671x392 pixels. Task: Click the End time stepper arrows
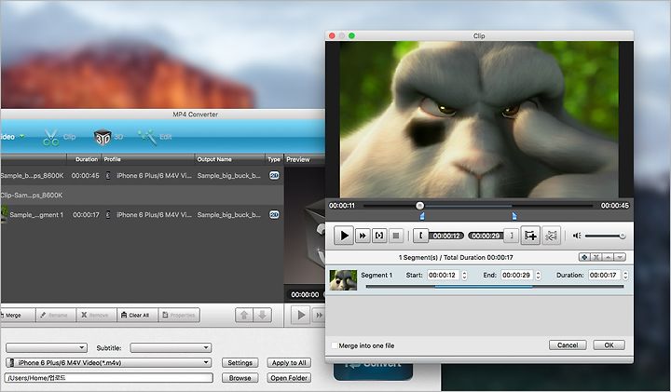538,276
